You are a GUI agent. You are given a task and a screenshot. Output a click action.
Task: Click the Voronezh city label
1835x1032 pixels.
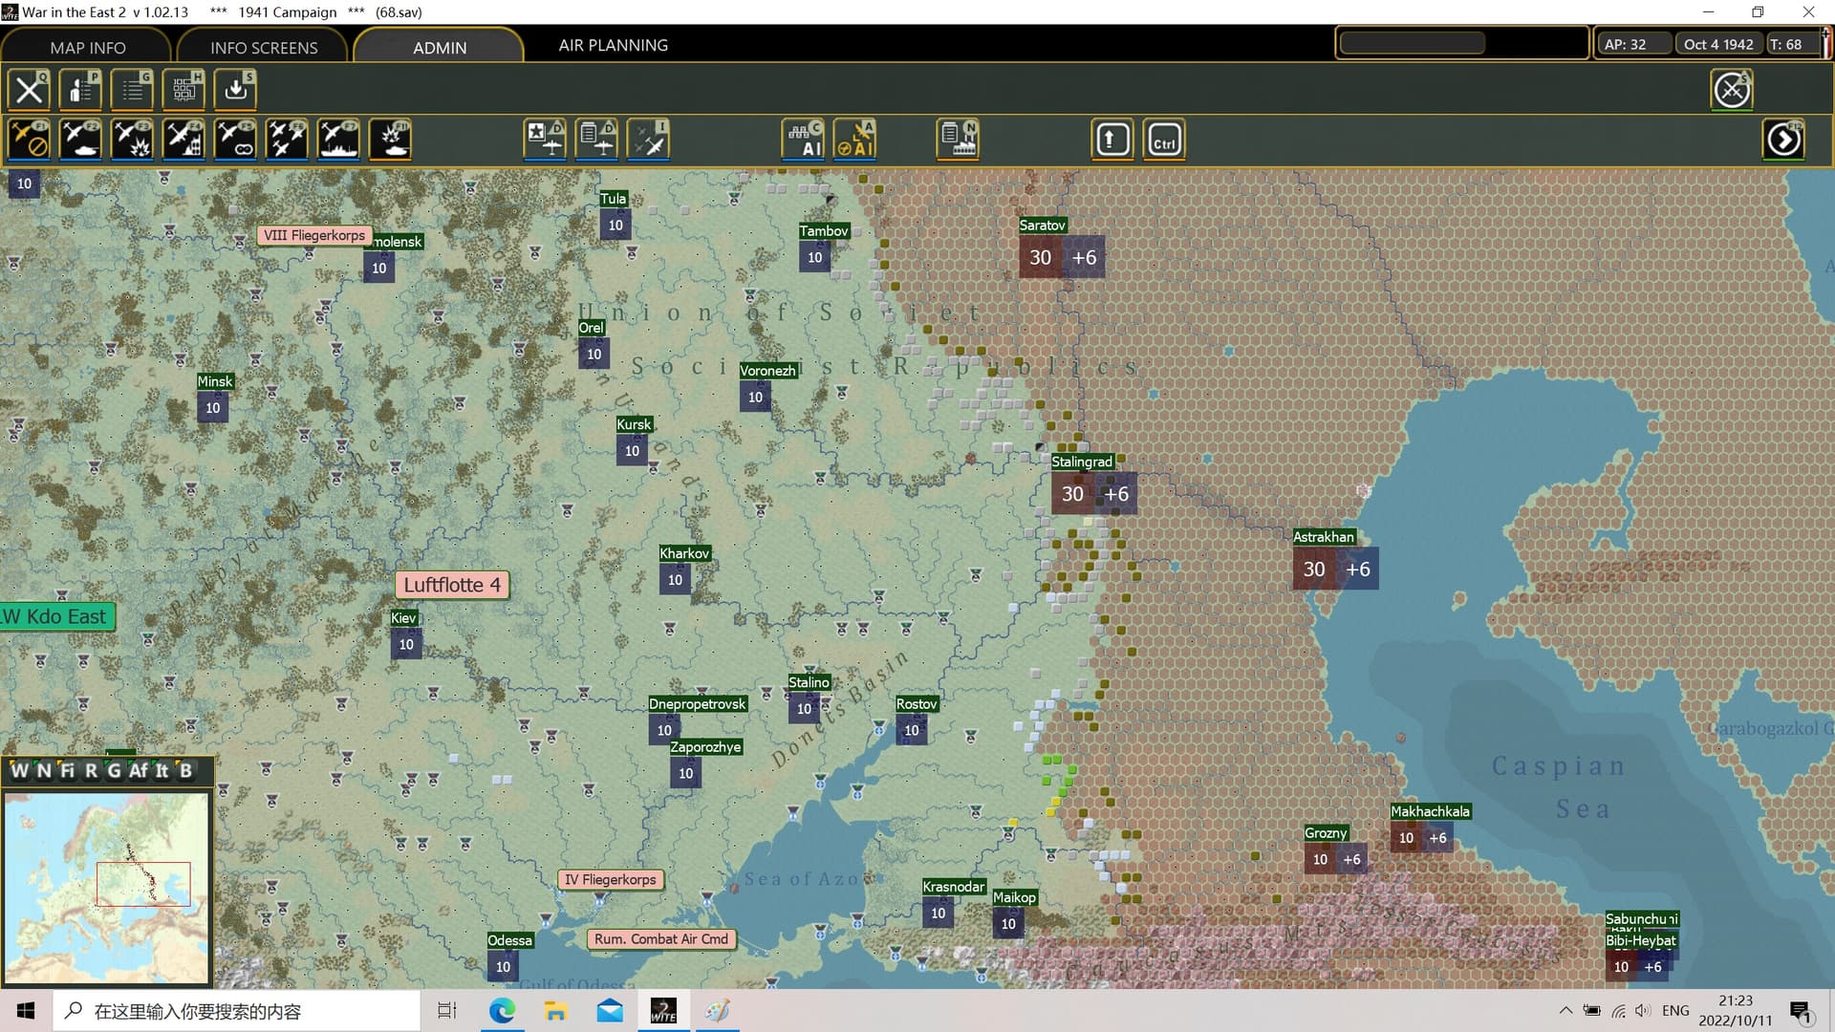point(767,371)
